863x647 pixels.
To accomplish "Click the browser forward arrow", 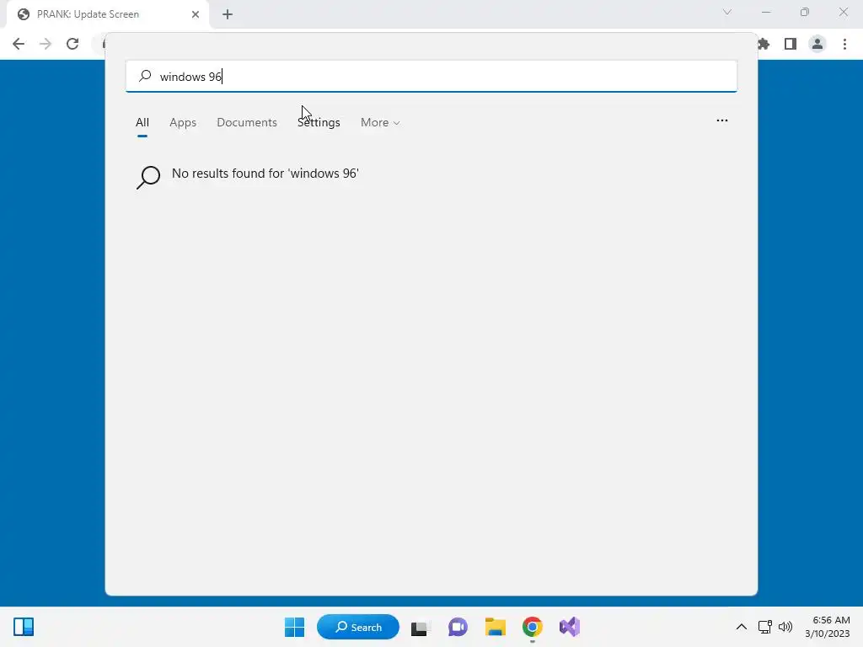I will click(46, 44).
